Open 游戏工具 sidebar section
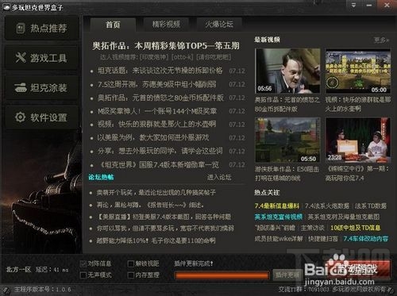 pos(42,58)
